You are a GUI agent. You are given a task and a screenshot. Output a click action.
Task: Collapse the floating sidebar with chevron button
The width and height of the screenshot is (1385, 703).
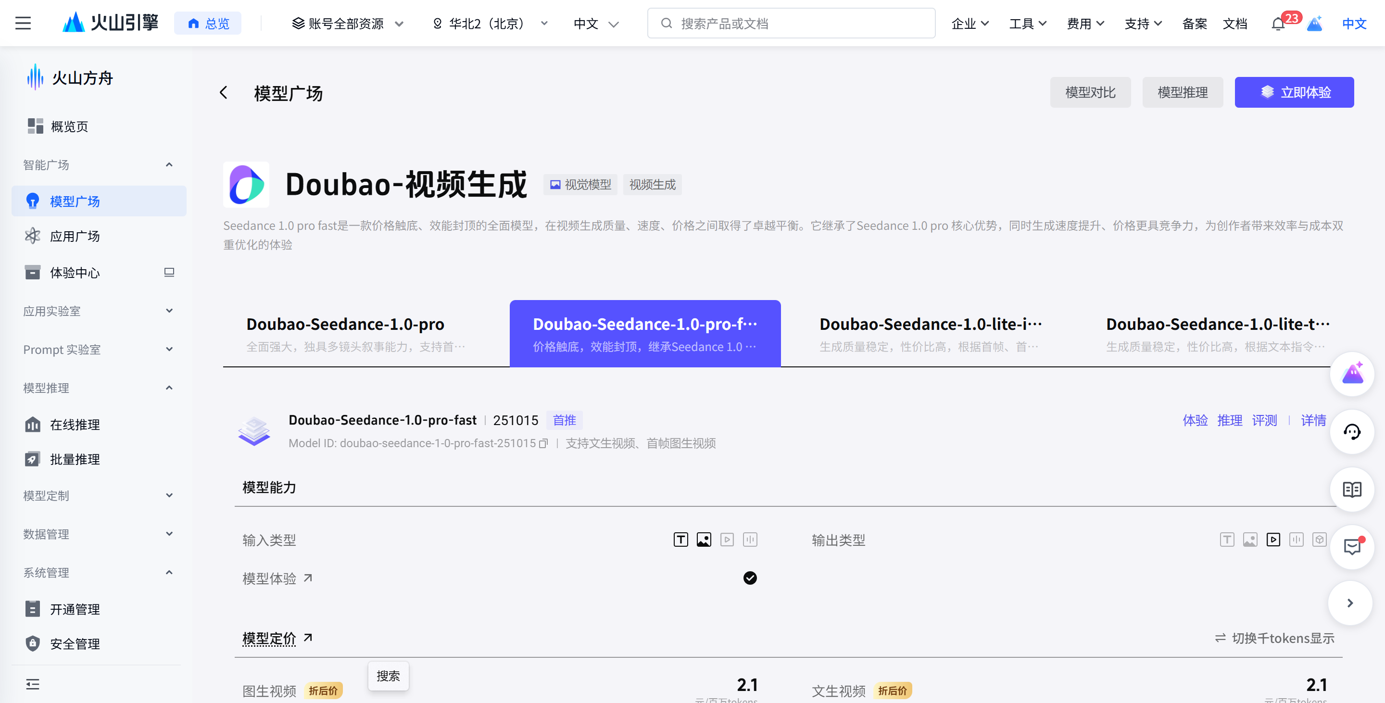pos(1350,603)
